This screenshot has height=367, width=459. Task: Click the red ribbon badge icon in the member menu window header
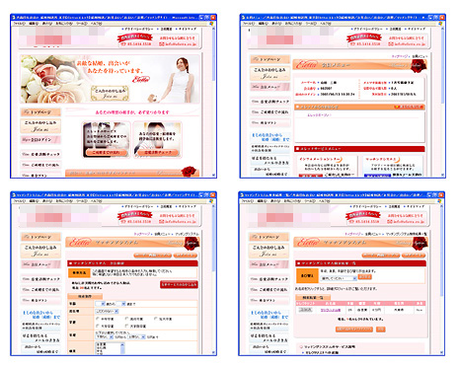(x=363, y=37)
